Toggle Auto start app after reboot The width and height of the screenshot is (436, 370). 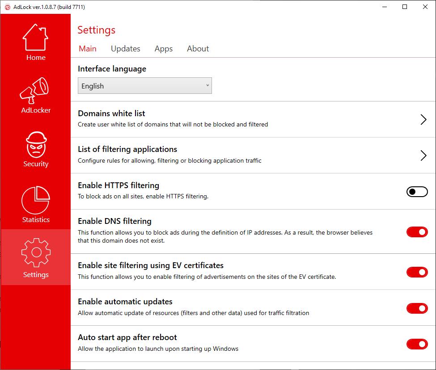tap(417, 344)
